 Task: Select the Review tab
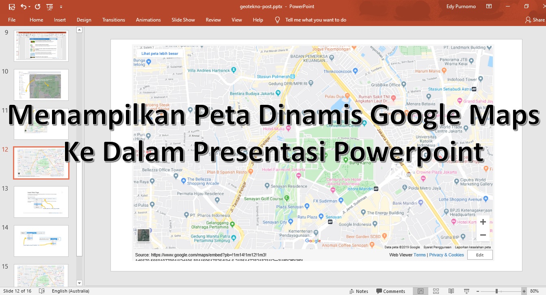pyautogui.click(x=213, y=20)
